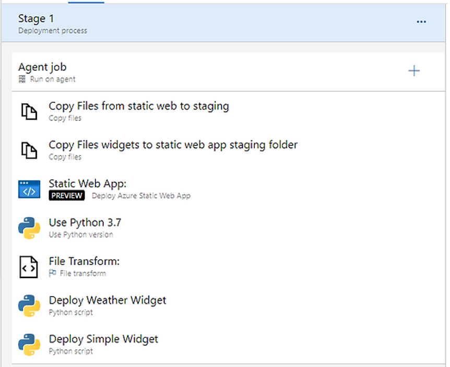Click Copy Files widgets task icon
Screen dimensions: 450x367
[29, 150]
